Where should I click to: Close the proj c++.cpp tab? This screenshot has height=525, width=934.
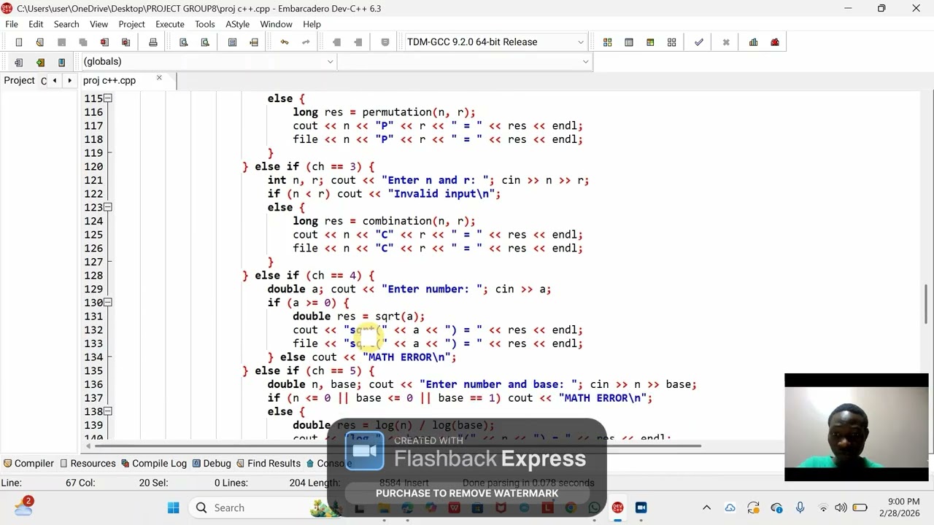tap(159, 78)
